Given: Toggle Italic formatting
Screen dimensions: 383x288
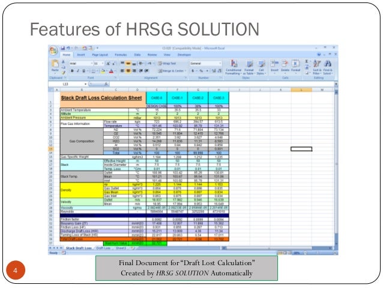Looking at the screenshot, I should (78, 71).
